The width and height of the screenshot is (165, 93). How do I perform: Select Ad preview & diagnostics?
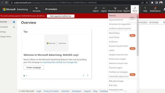pos(120,24)
